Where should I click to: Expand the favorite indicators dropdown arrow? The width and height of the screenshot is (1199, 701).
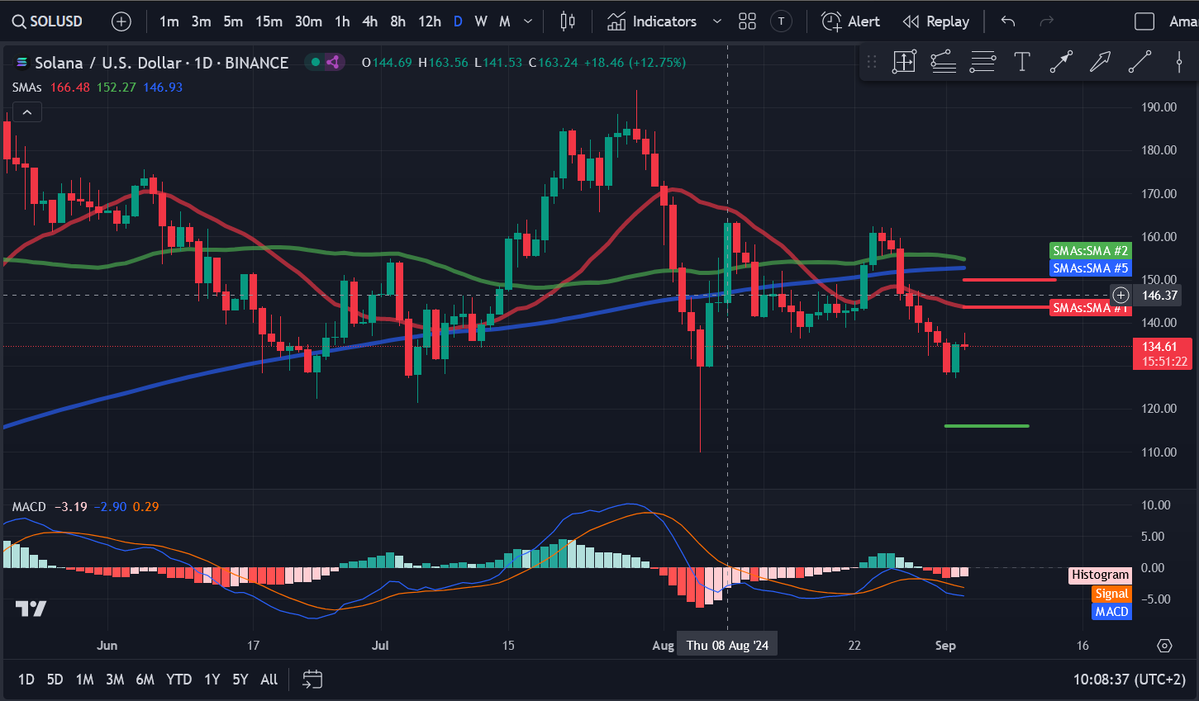716,21
